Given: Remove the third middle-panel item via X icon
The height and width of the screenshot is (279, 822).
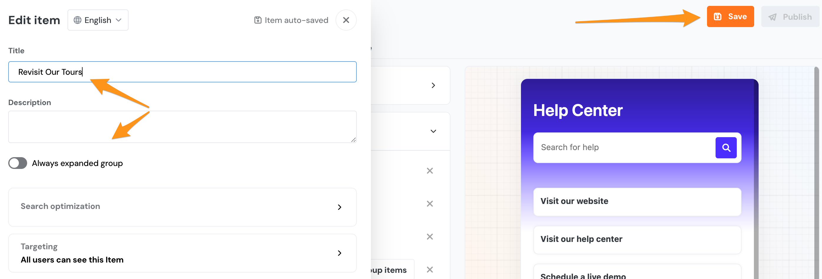Looking at the screenshot, I should 430,236.
